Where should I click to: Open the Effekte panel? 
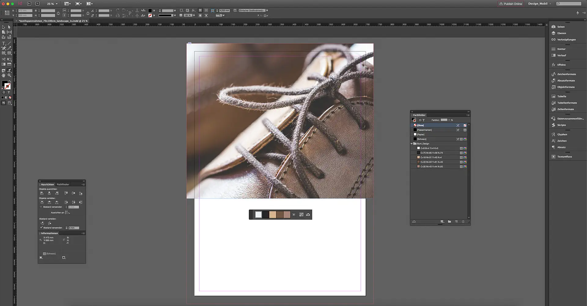point(561,64)
